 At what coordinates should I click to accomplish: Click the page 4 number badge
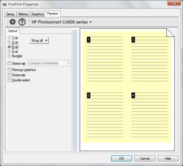pos(133,95)
